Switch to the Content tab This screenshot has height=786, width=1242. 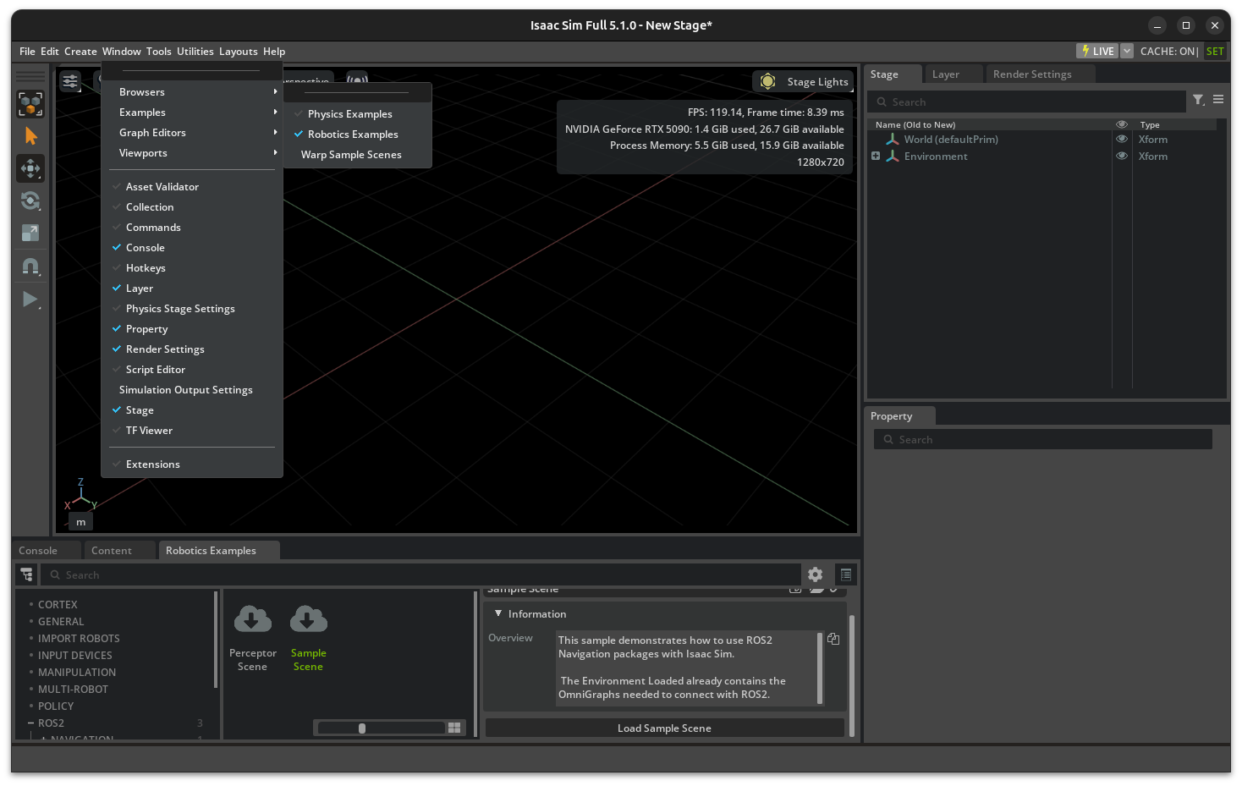[x=112, y=551]
